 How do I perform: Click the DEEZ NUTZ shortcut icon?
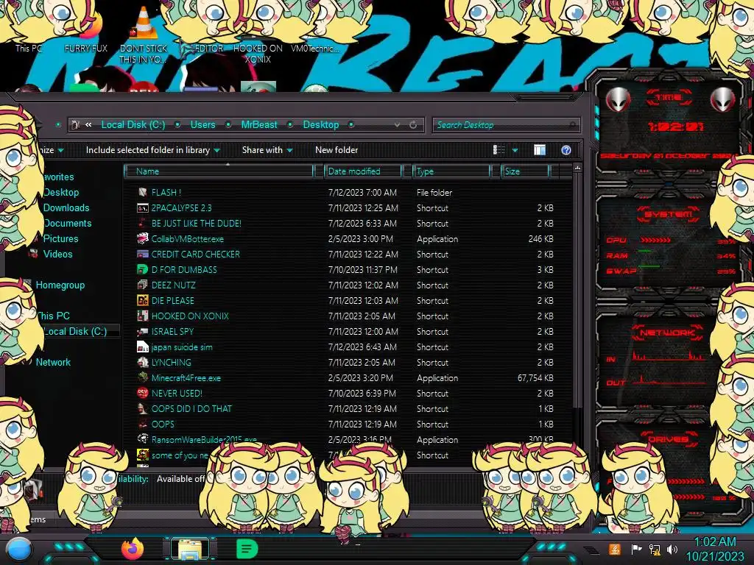pyautogui.click(x=142, y=285)
